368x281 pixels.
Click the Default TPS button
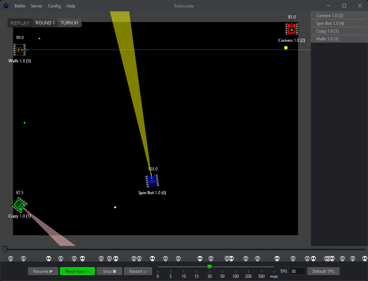tap(323, 271)
